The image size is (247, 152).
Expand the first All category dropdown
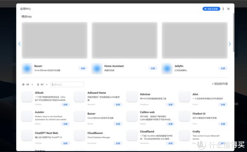(28, 84)
